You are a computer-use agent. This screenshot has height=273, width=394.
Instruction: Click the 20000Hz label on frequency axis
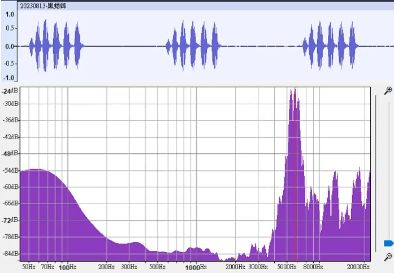(x=359, y=267)
